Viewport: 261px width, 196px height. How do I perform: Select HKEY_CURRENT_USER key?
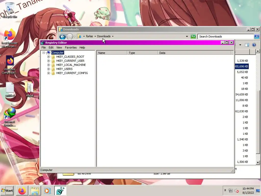pos(70,61)
